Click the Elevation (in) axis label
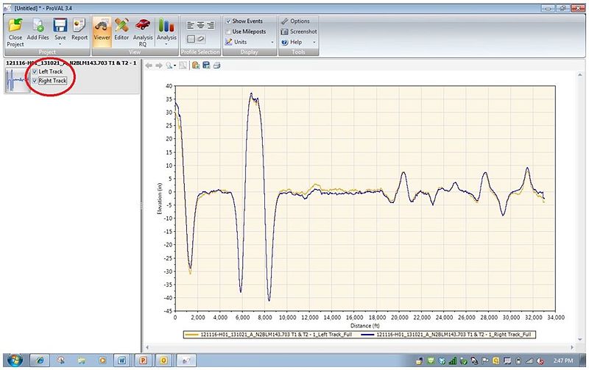This screenshot has width=589, height=370. tap(159, 199)
